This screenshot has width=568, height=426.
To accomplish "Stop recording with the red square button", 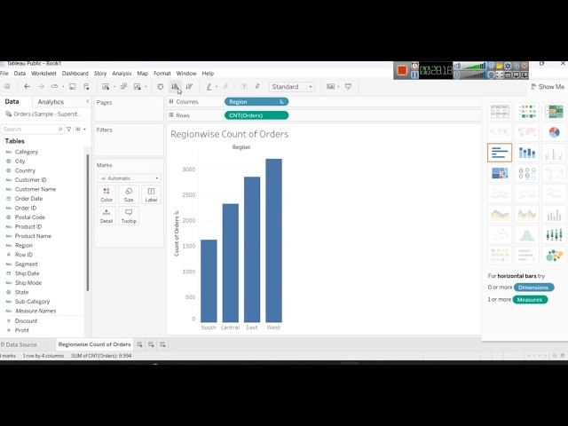I will click(402, 70).
